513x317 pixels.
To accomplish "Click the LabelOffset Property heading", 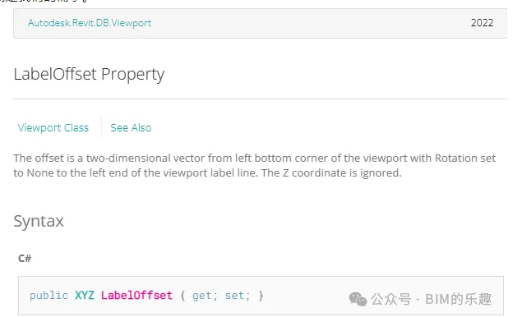I will (x=89, y=75).
